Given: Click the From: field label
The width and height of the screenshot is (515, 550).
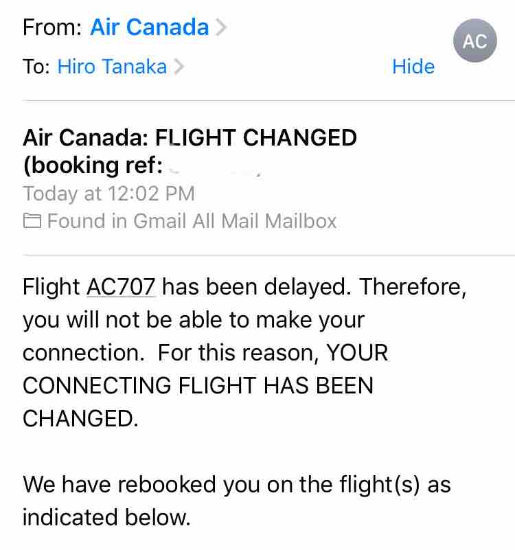Looking at the screenshot, I should 52,27.
